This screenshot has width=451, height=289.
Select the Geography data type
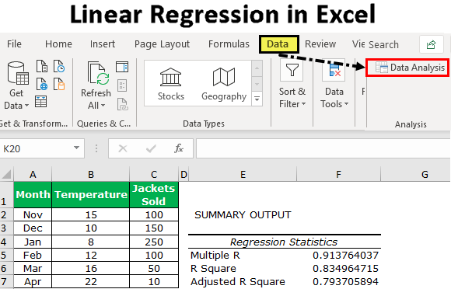(x=224, y=84)
